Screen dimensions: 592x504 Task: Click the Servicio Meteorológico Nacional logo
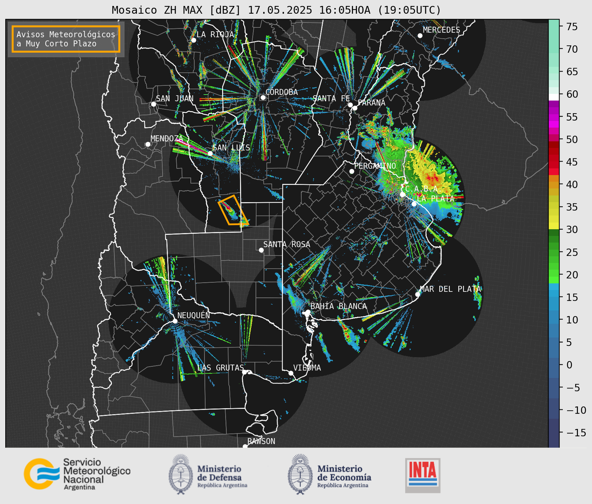coord(77,474)
